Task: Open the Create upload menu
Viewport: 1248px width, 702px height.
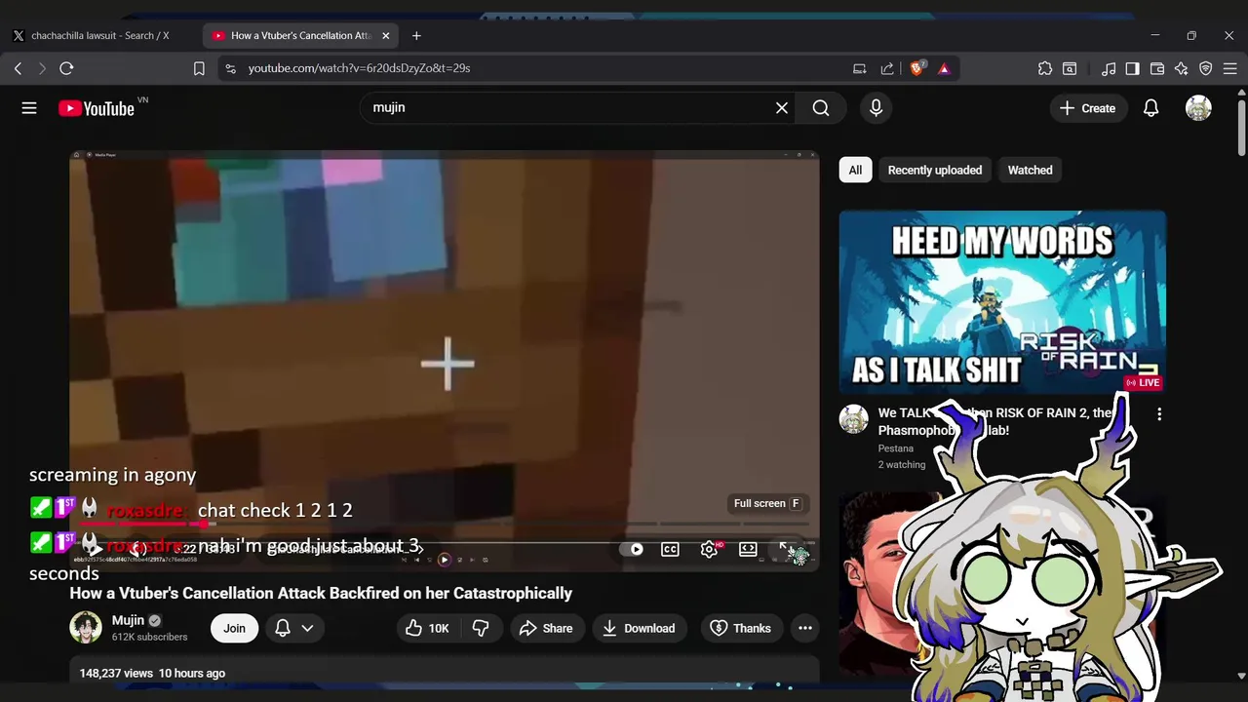Action: point(1088,108)
